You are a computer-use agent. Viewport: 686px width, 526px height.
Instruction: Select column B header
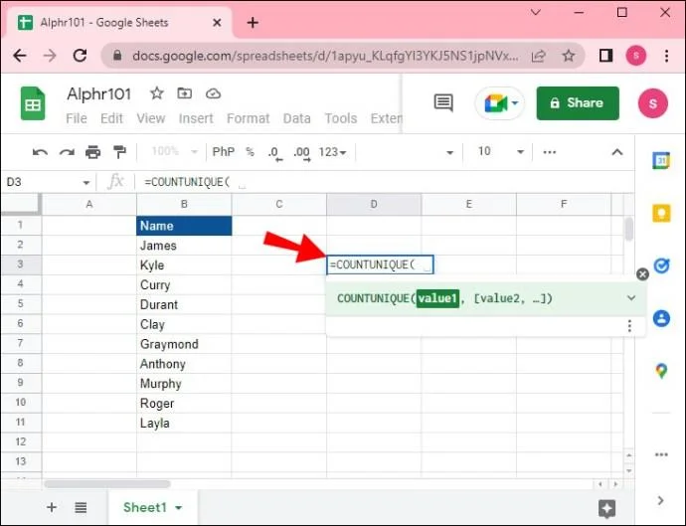click(184, 204)
